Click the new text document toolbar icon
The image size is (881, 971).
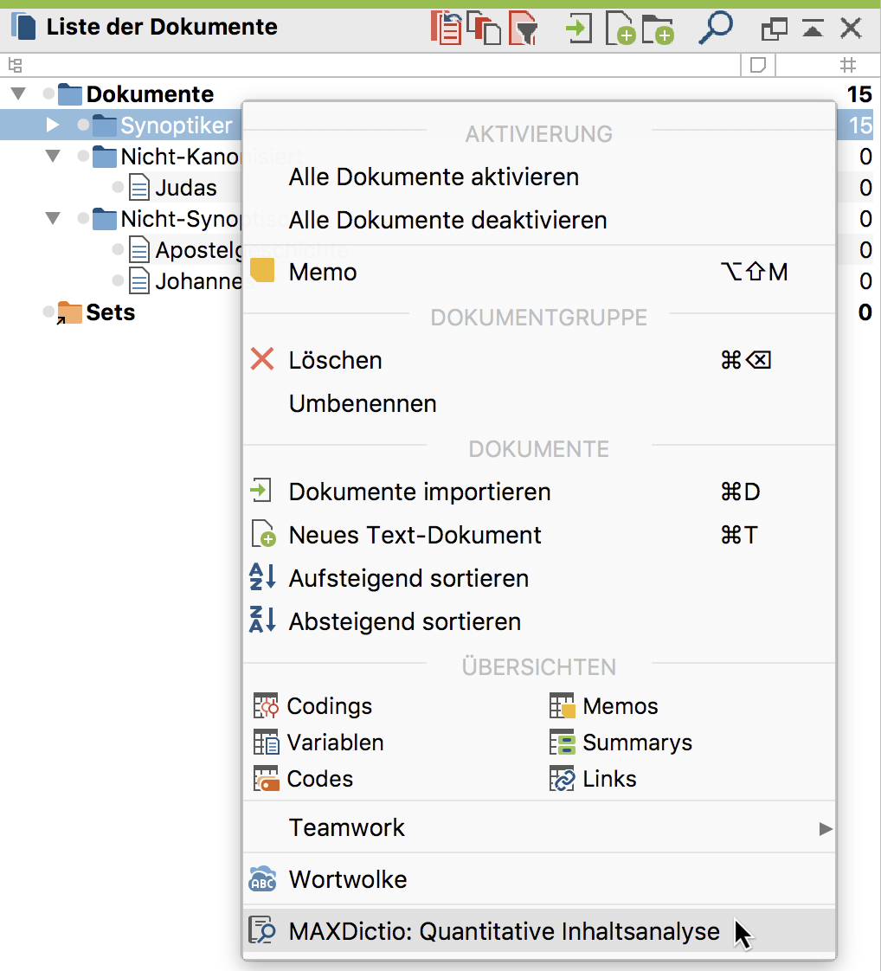[x=621, y=29]
